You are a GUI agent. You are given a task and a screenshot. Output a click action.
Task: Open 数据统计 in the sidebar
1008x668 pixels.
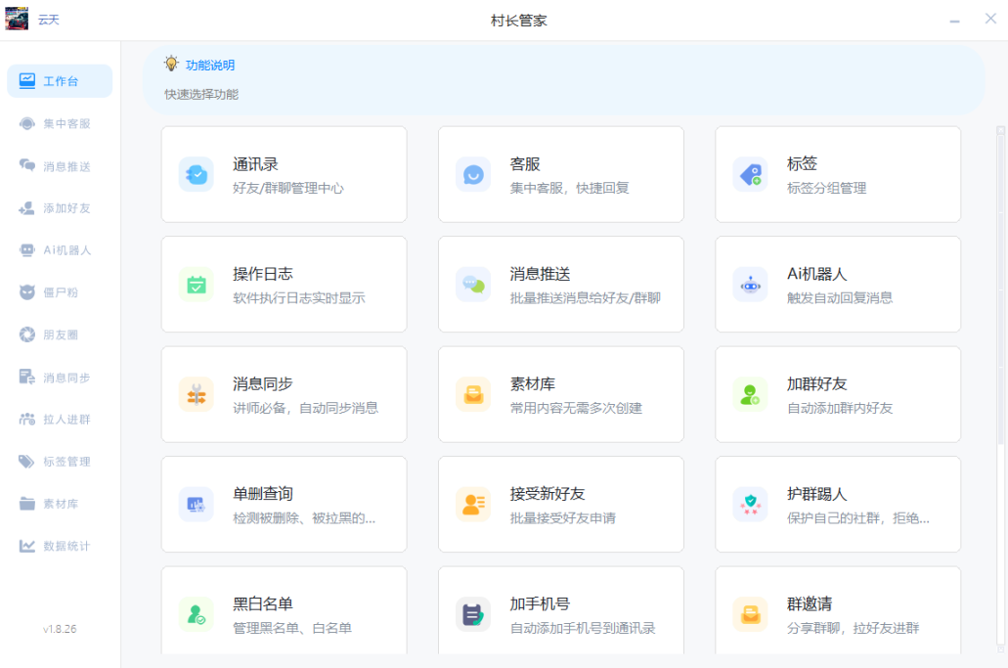60,546
